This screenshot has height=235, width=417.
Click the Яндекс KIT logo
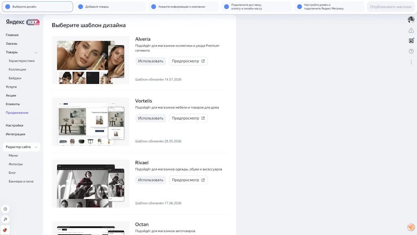pyautogui.click(x=22, y=22)
